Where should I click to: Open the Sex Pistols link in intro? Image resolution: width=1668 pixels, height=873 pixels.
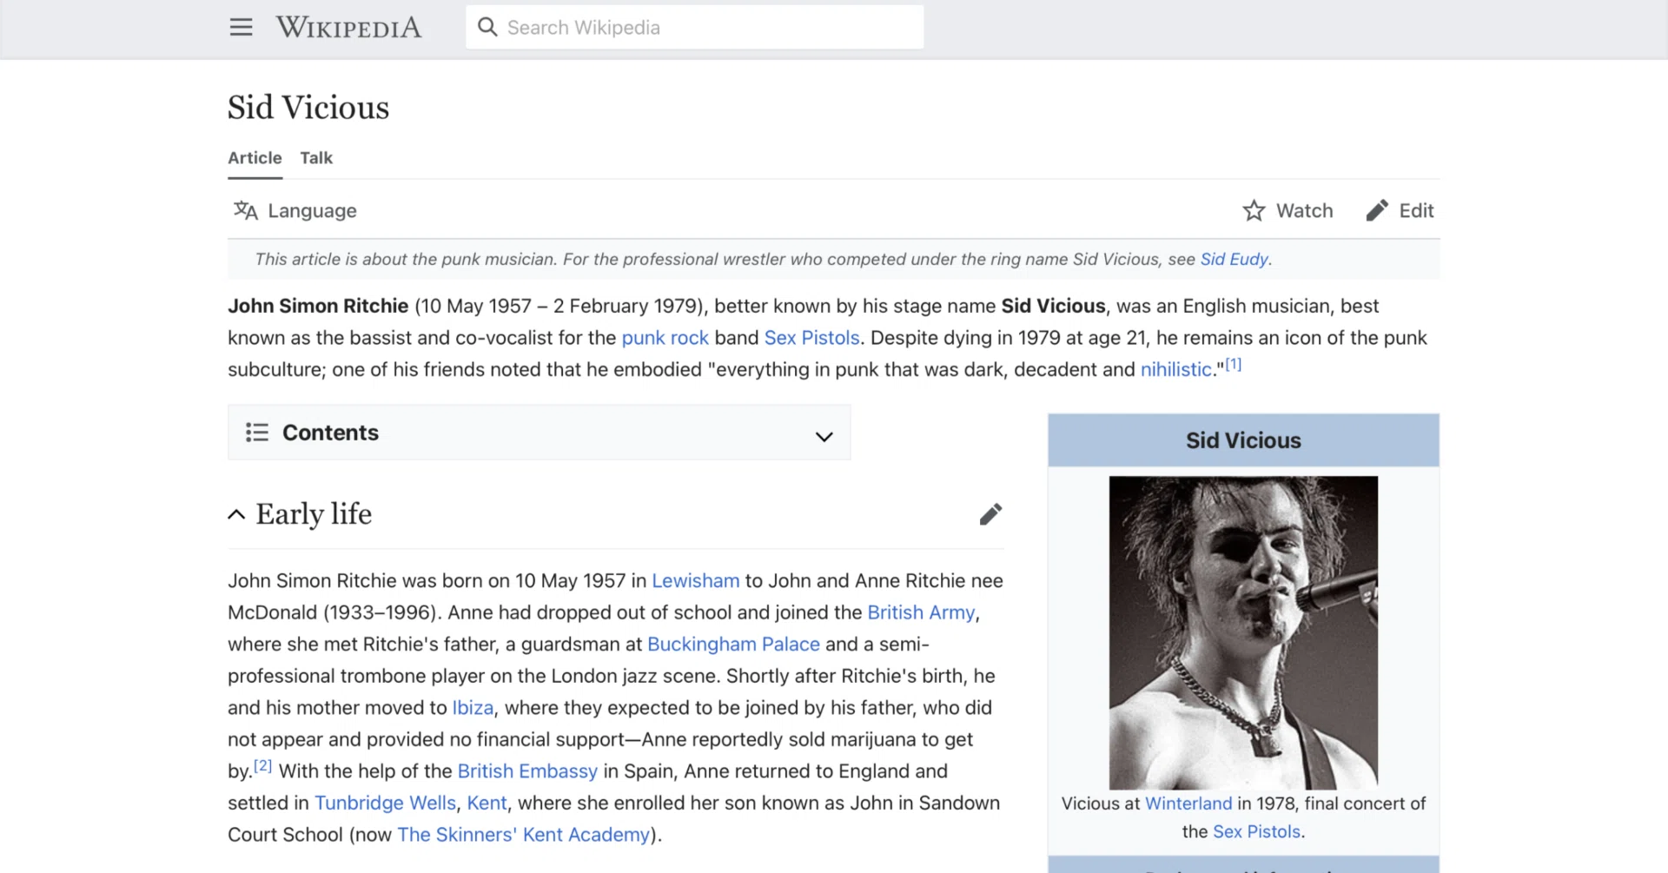(811, 338)
